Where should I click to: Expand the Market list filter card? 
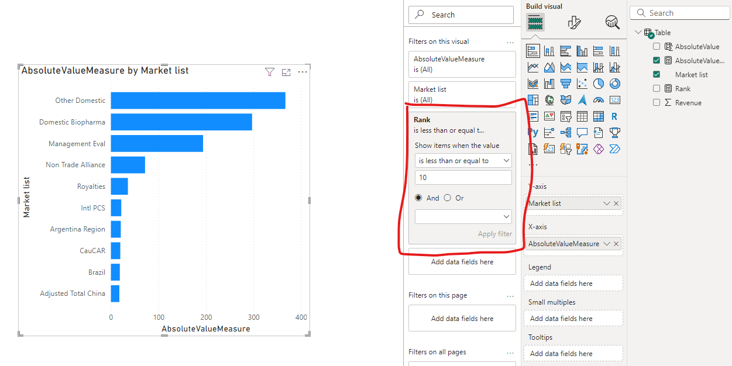click(x=462, y=94)
